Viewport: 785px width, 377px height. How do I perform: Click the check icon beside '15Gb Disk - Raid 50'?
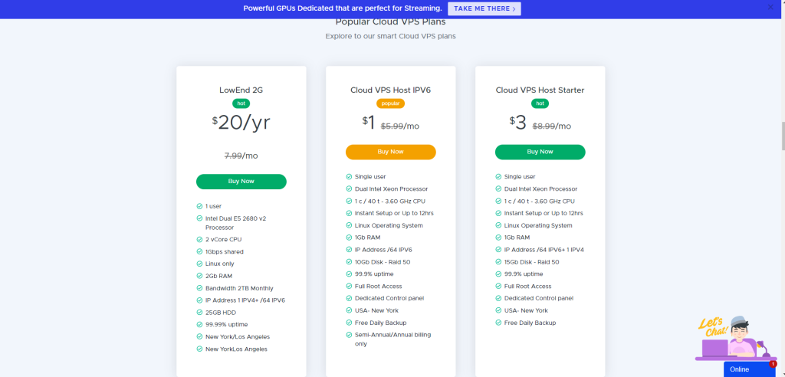point(498,262)
